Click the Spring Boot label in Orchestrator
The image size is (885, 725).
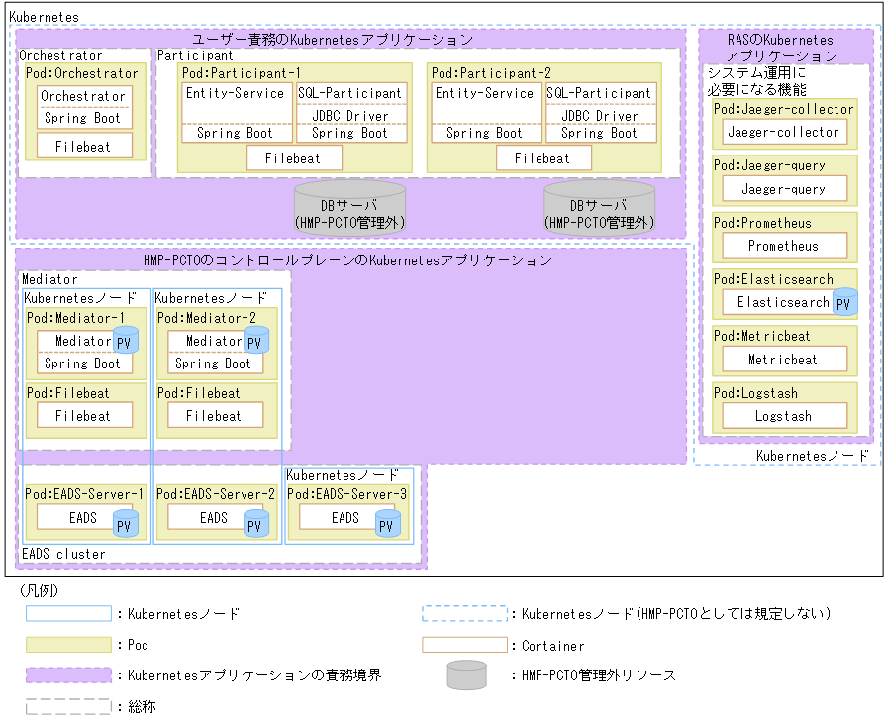(84, 117)
